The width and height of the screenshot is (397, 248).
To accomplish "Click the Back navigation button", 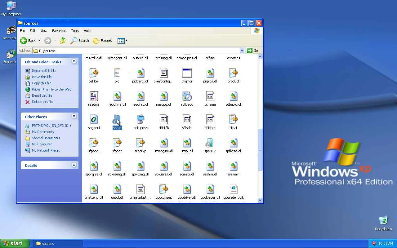I will click(x=28, y=41).
